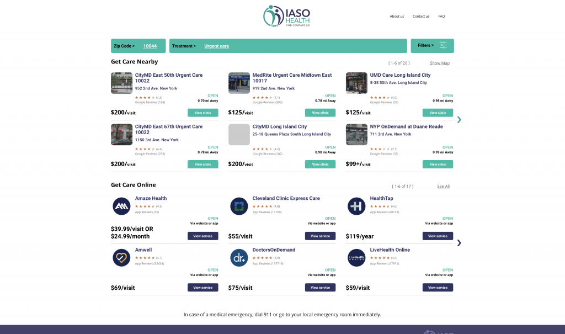
Task: Click the HealthTap logo icon
Action: [356, 206]
